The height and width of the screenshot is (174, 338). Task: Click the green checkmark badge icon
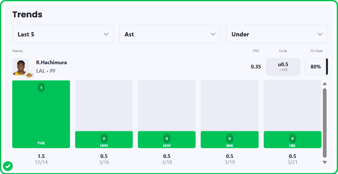pyautogui.click(x=8, y=166)
